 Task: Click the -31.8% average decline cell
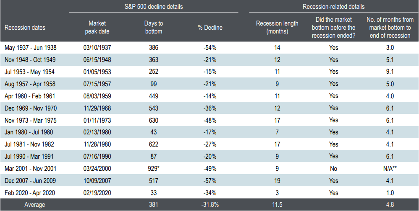tap(210, 205)
